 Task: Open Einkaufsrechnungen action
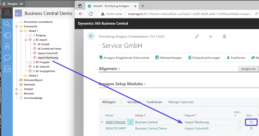[204, 58]
